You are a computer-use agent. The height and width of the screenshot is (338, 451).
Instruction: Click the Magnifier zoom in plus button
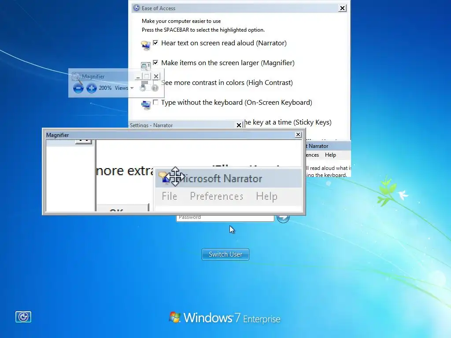click(x=92, y=88)
